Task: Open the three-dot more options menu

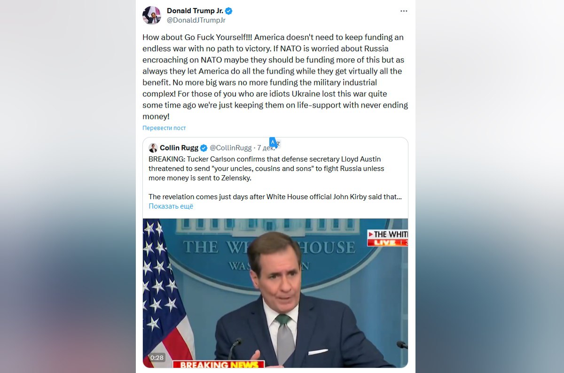Action: [404, 11]
